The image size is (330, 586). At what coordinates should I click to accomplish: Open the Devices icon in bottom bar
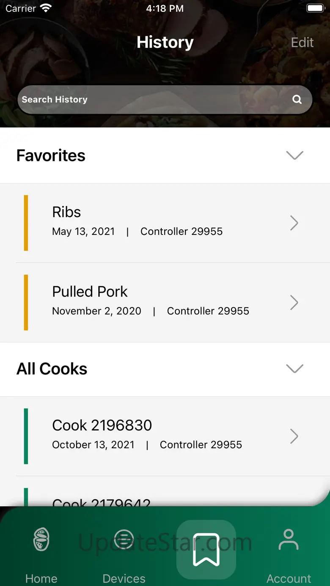pyautogui.click(x=124, y=540)
